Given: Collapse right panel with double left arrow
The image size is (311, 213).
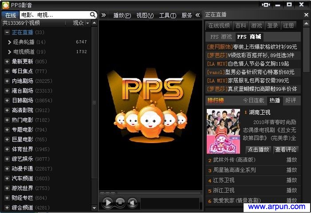Looking at the screenshot, I should coord(197,15).
